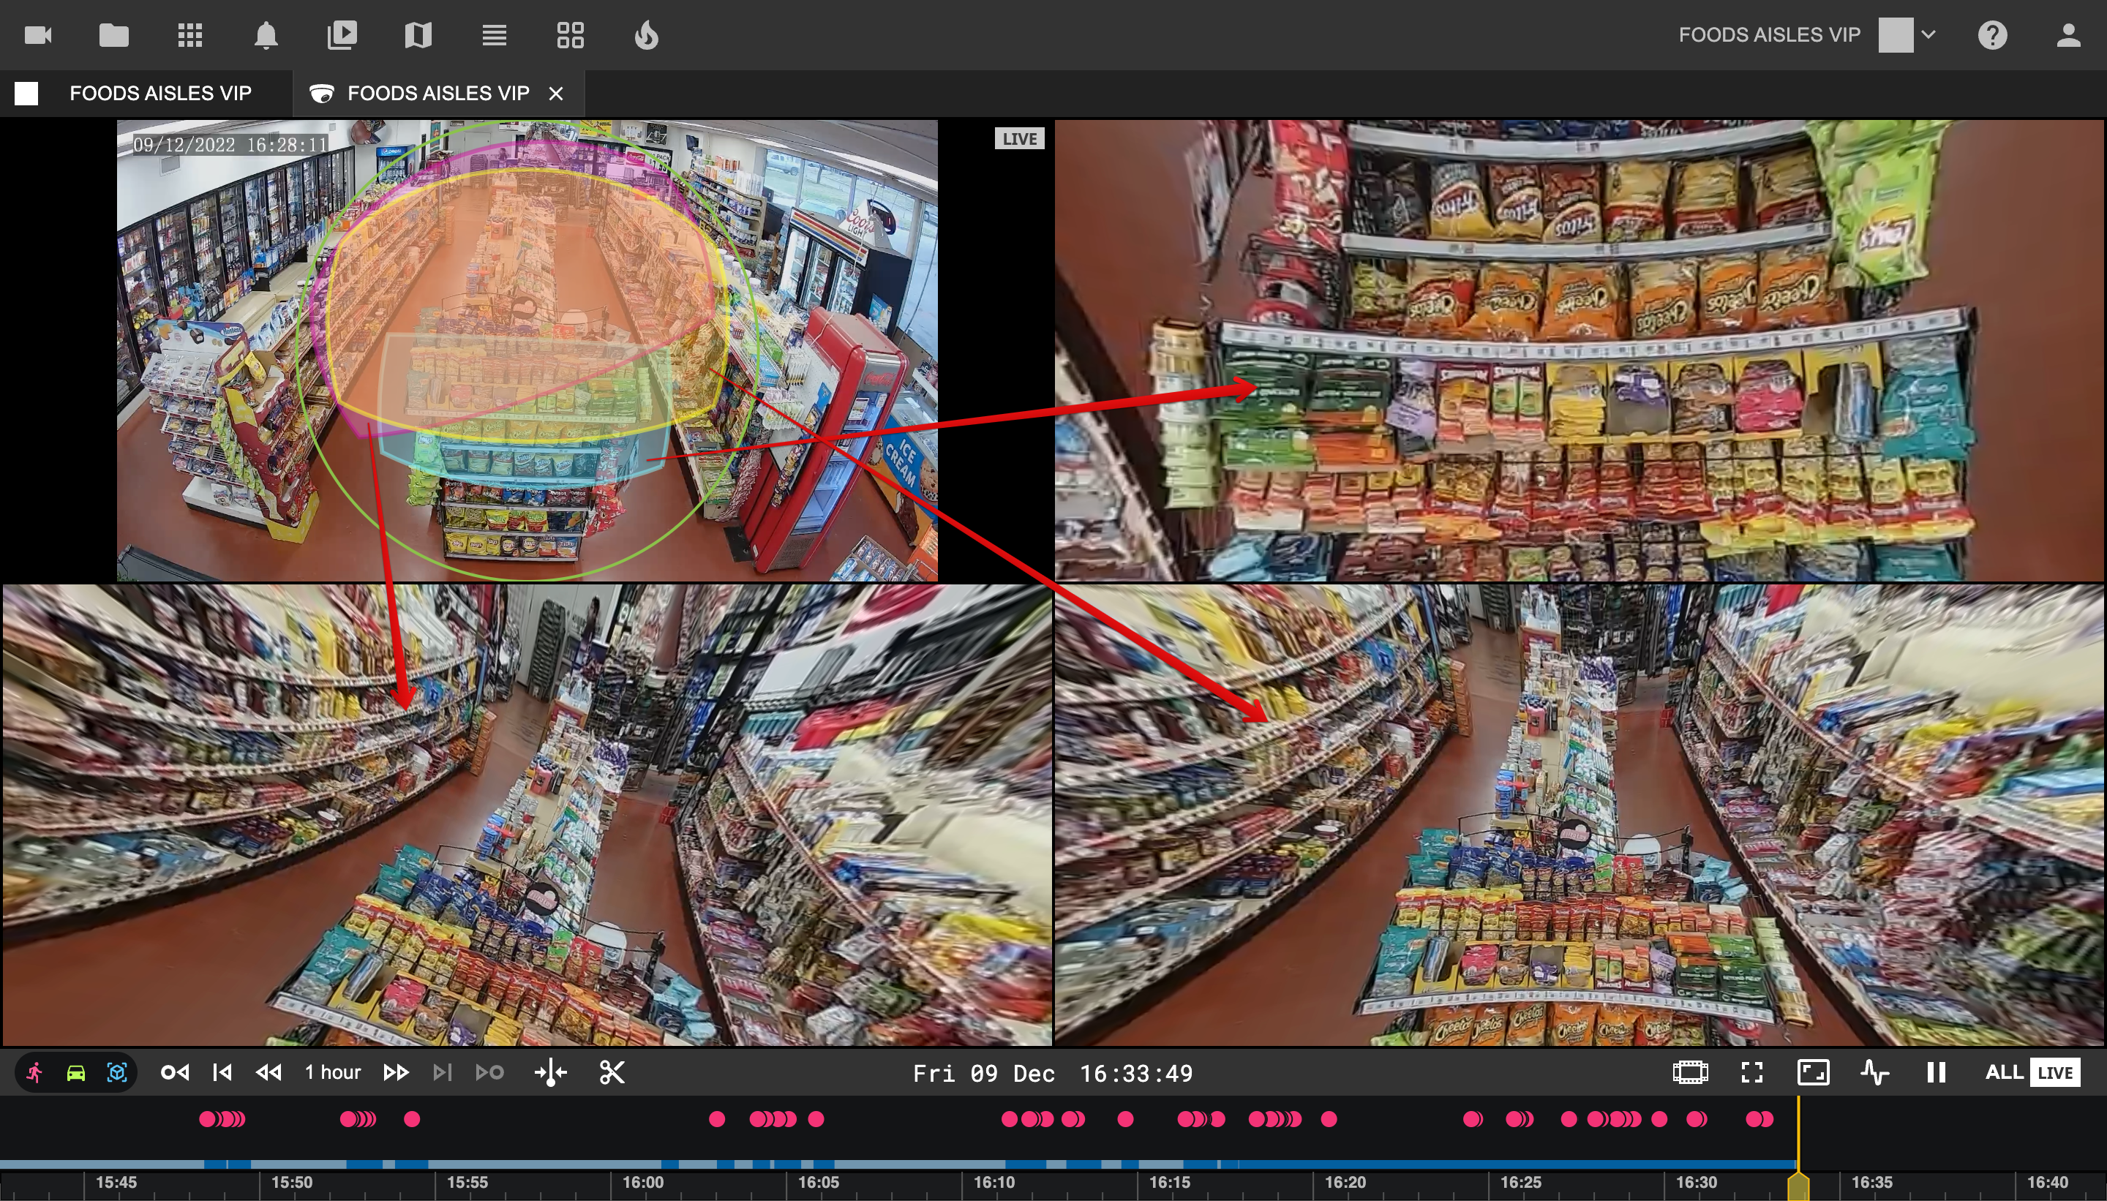Expand the FOODS AISLES VIP view dropdown

click(1928, 34)
